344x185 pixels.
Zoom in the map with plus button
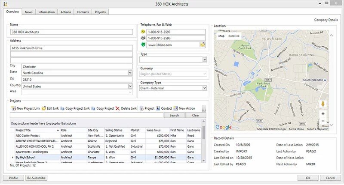tap(323, 114)
